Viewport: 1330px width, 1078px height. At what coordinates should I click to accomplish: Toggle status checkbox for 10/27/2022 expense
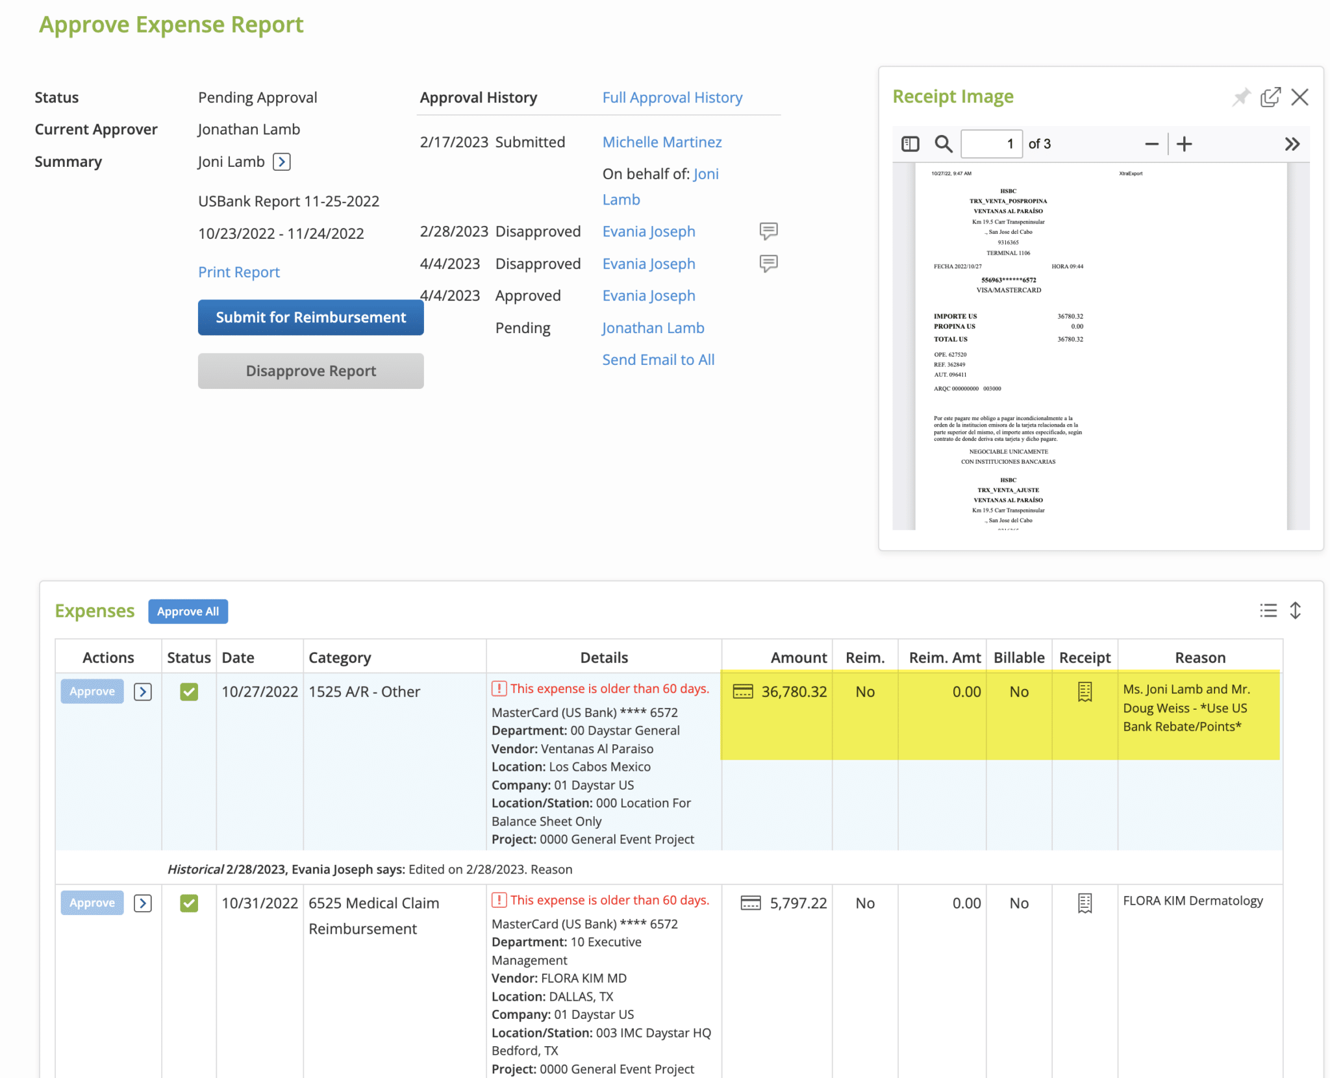pyautogui.click(x=189, y=692)
